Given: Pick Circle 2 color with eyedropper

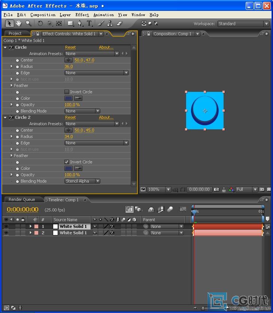Looking at the screenshot, I should [x=78, y=168].
